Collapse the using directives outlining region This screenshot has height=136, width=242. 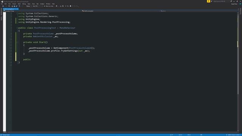pyautogui.click(x=17, y=14)
